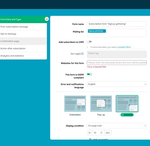Toggle the GDPR compliant switch
Image resolution: width=150 pixels, height=146 pixels.
click(x=90, y=74)
